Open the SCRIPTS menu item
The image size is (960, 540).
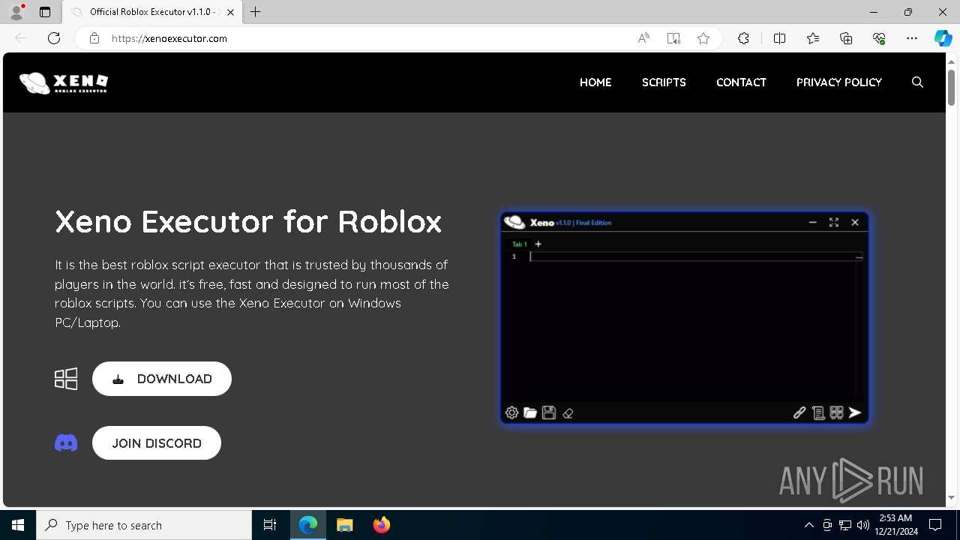tap(664, 82)
